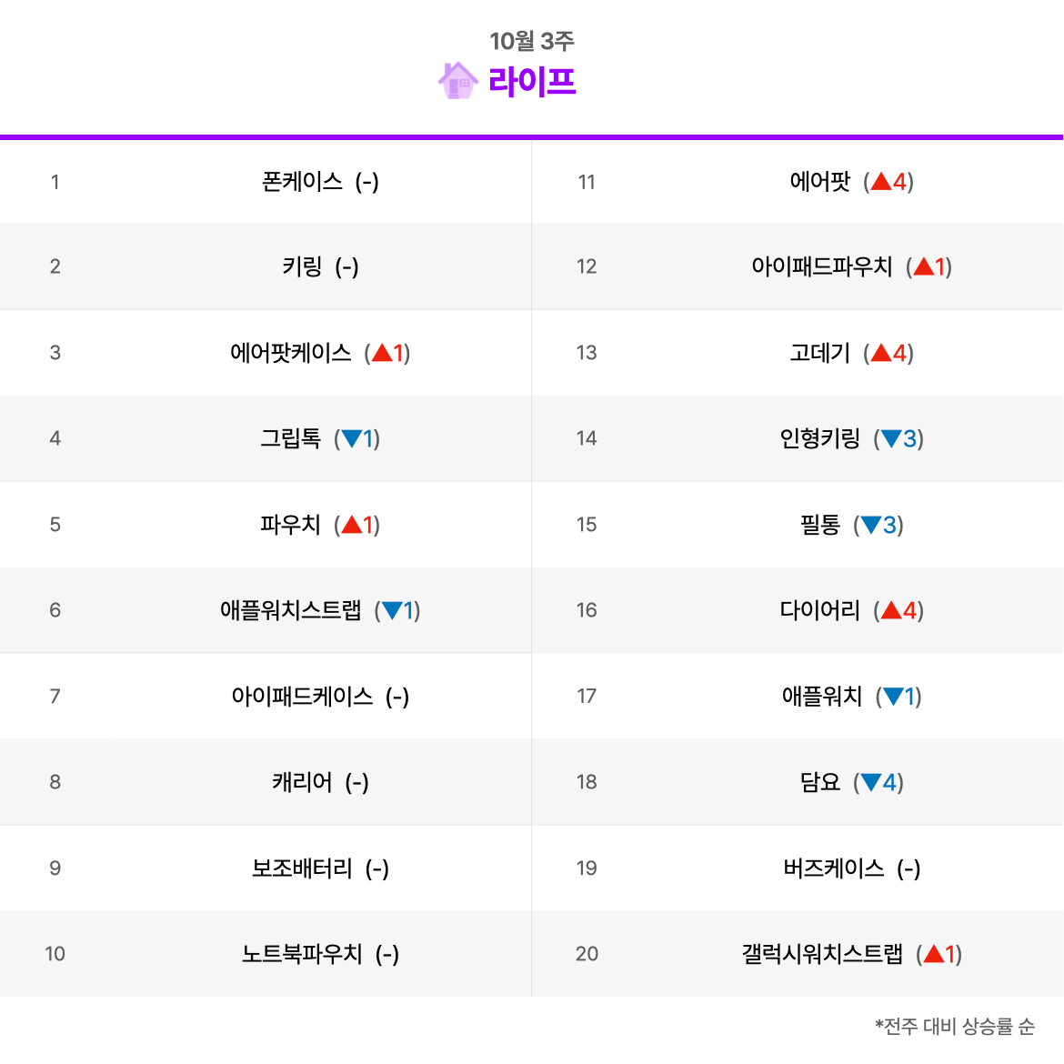The width and height of the screenshot is (1064, 1064).
Task: Click the 필통 keyword at rank 15
Action: pyautogui.click(x=820, y=525)
